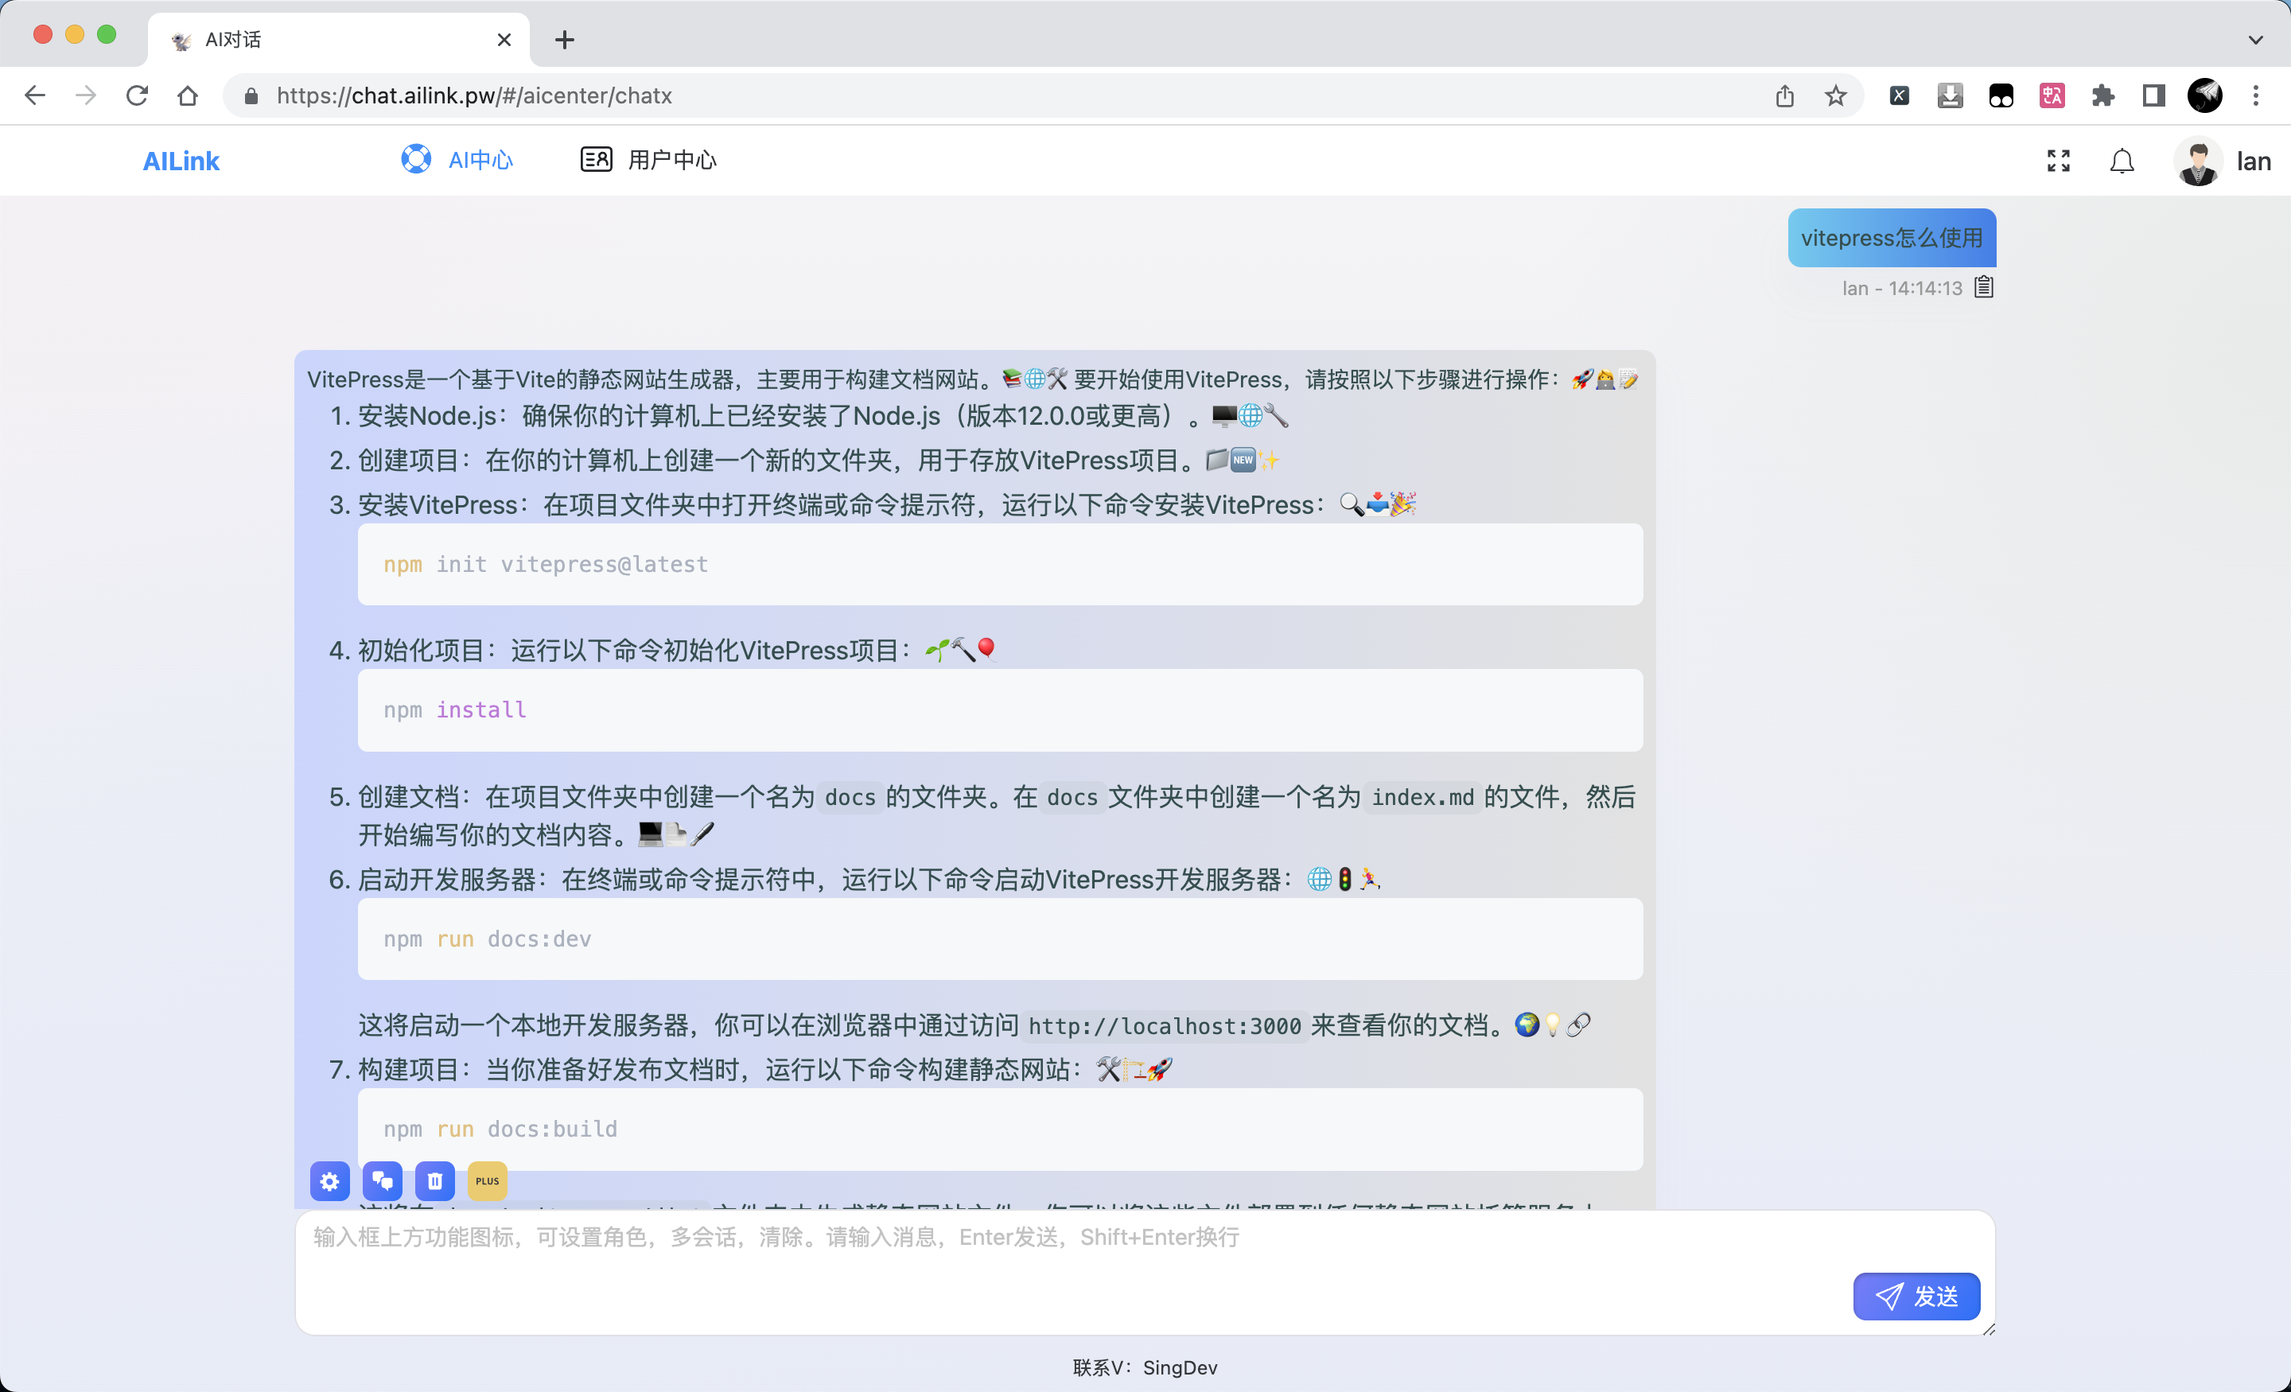Open role settings gear icon above input

tap(329, 1181)
